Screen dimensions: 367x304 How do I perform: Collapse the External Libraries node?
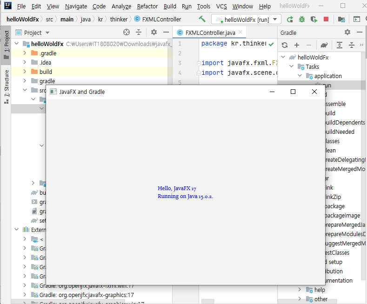[17, 230]
